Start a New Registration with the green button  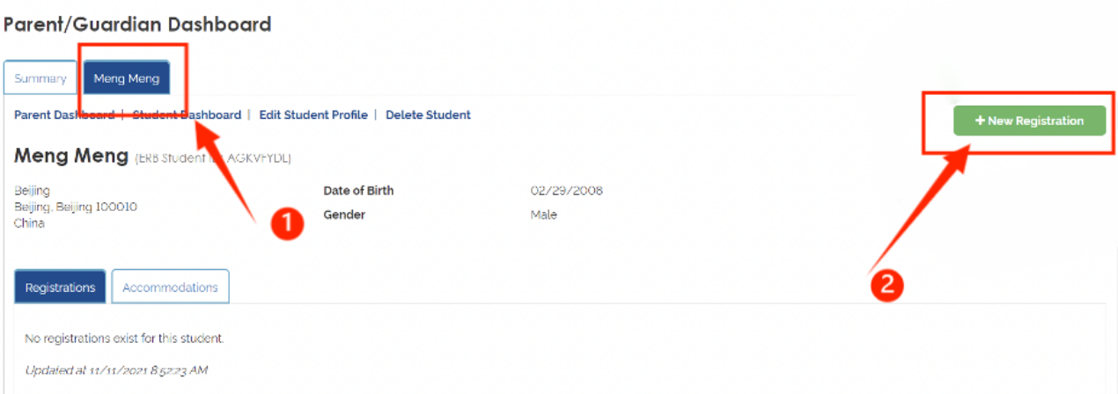point(1029,121)
